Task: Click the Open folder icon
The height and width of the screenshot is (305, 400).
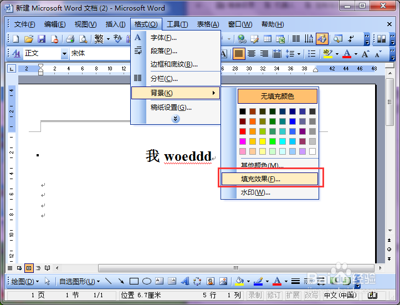Action: 29,39
